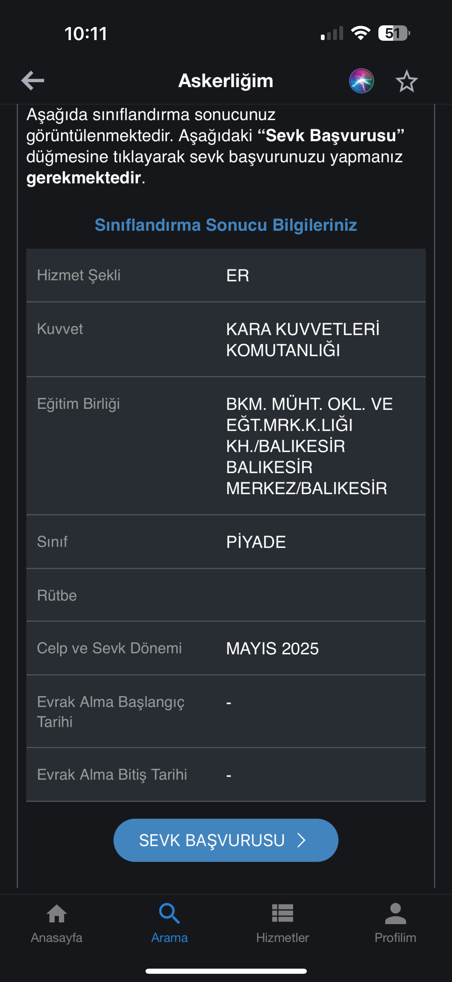Screen dimensions: 452x982
Task: Toggle the favorite star icon
Action: pyautogui.click(x=406, y=81)
